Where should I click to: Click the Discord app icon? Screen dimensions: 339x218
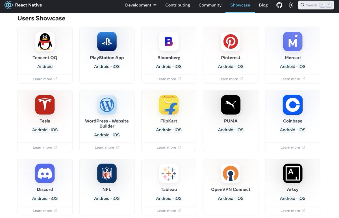click(x=45, y=173)
